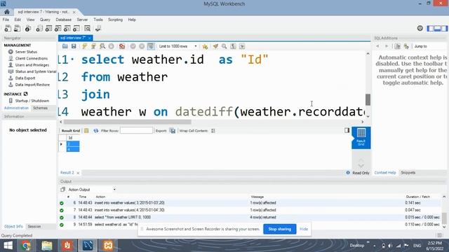
Task: Switch to the Snippets tab
Action: [408, 173]
